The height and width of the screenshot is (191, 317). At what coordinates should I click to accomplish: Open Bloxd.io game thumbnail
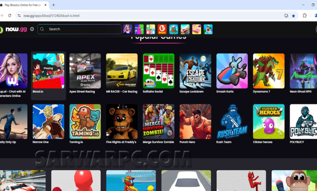[48, 71]
